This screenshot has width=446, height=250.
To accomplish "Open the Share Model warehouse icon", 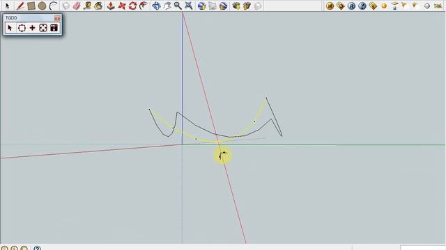I will click(x=247, y=6).
